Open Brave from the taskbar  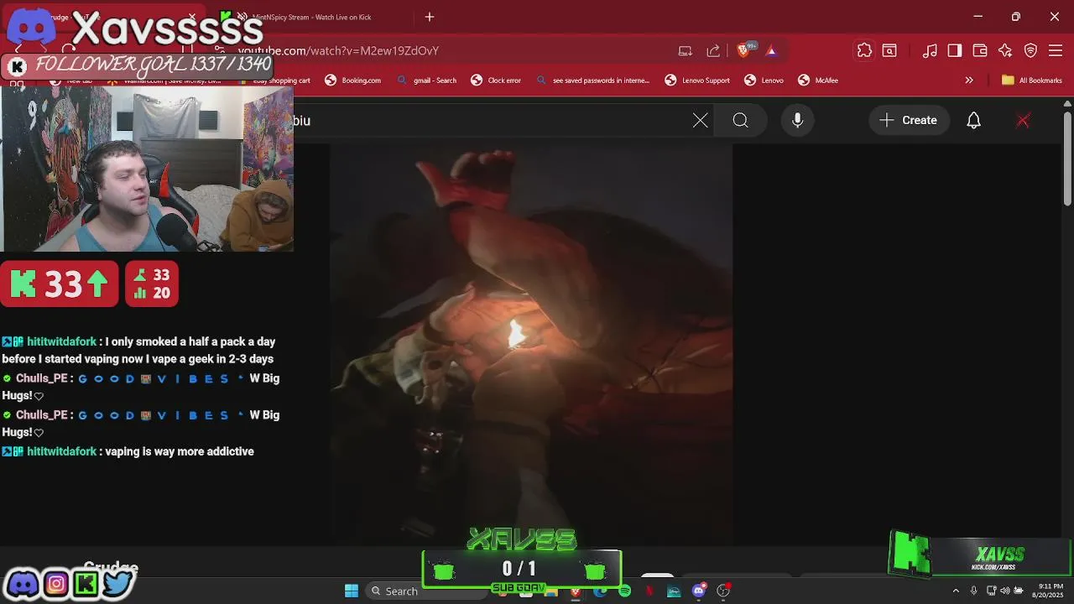point(576,591)
